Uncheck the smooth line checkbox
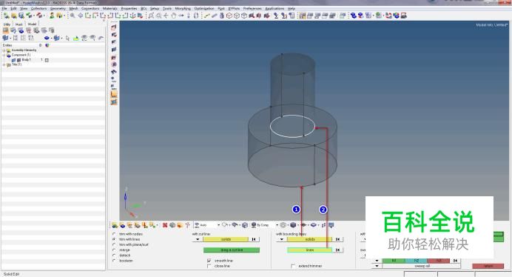The height and width of the screenshot is (277, 512). [209, 261]
